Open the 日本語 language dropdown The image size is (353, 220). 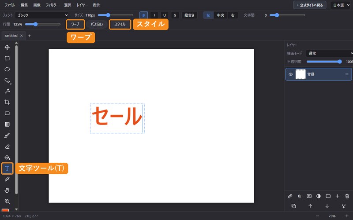tap(341, 5)
